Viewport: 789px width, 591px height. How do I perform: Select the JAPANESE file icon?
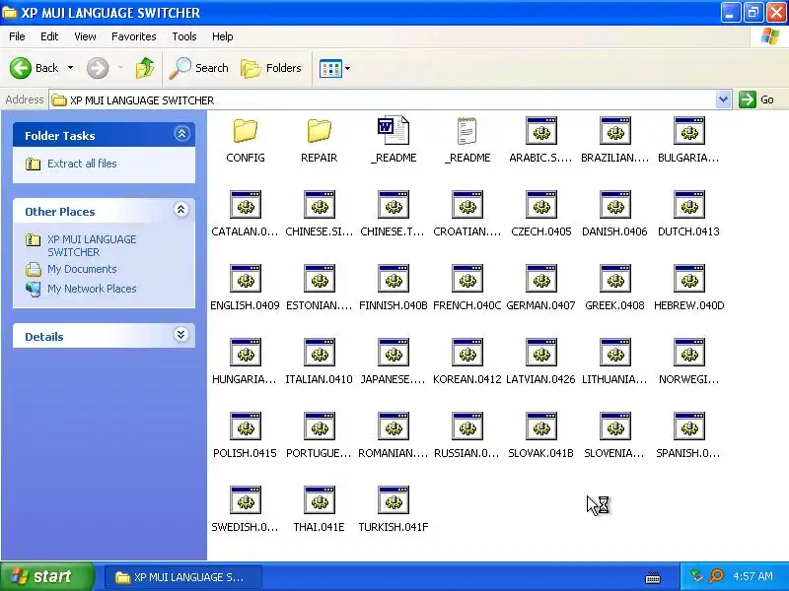pyautogui.click(x=393, y=353)
